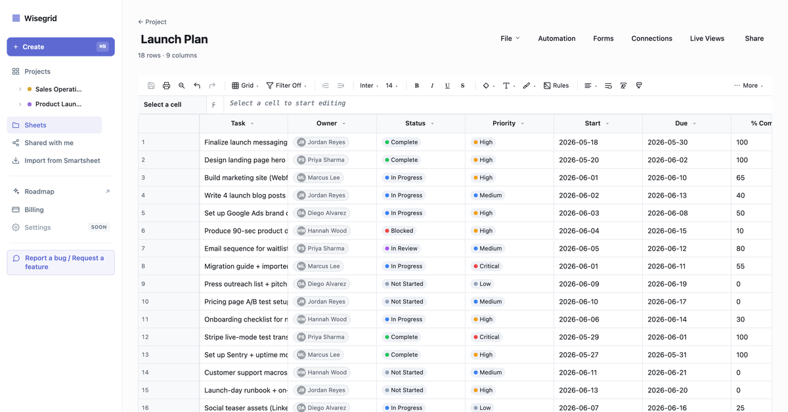Screen dimensions: 788x412
Task: Click the print icon in toolbar
Action: click(166, 85)
